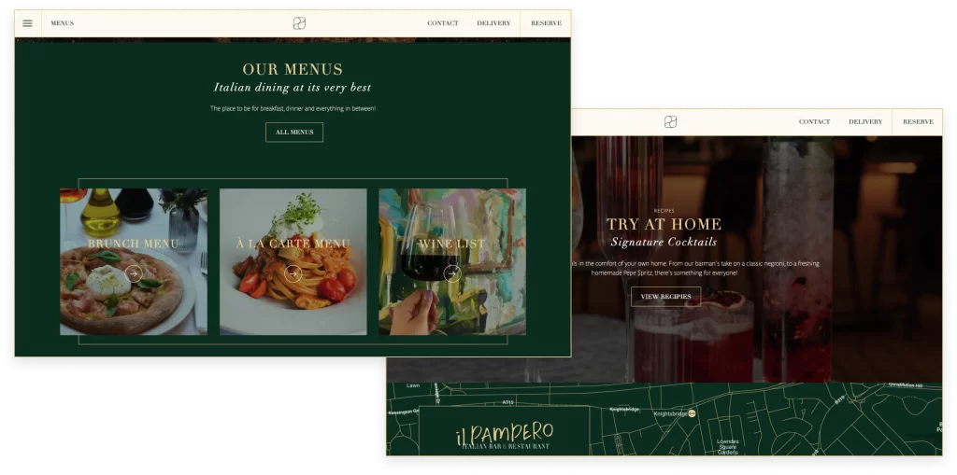Screen dimensions: 957x475
Task: Select MENUS beside the hamburger icon
Action: (63, 23)
